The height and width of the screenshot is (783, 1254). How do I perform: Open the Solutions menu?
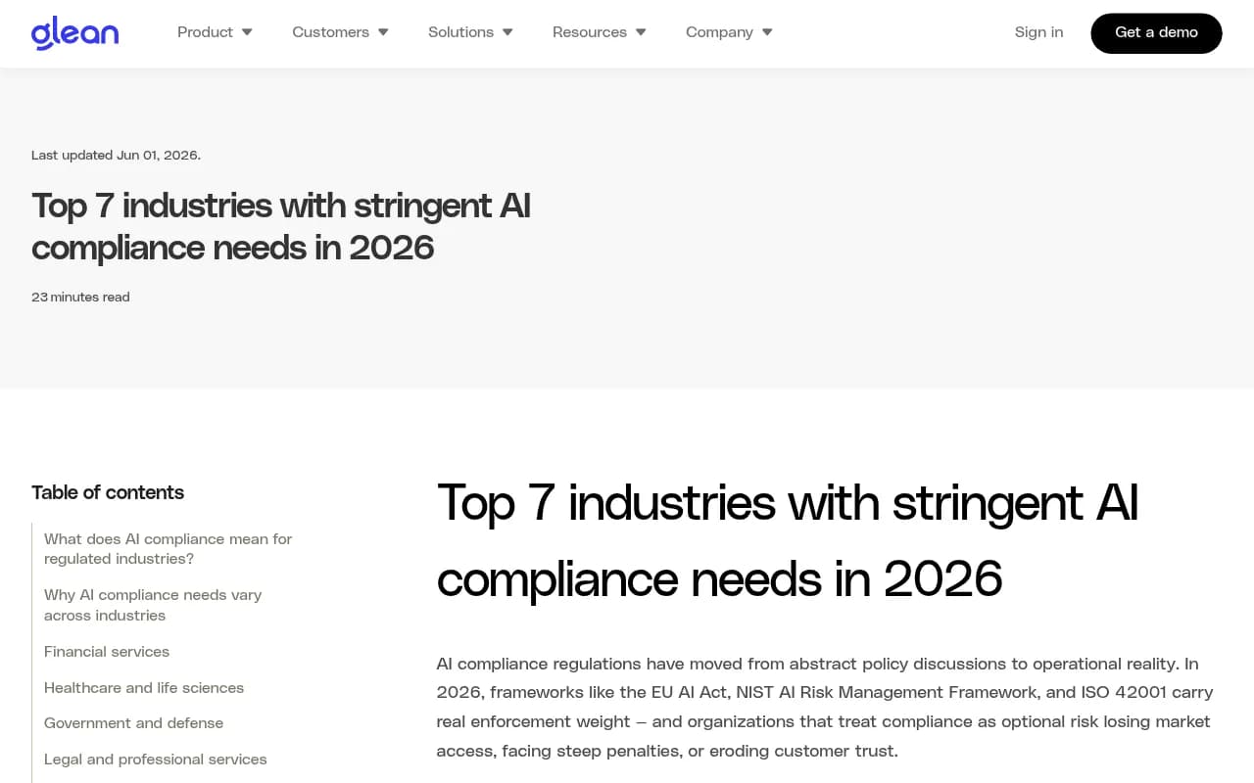pos(460,32)
